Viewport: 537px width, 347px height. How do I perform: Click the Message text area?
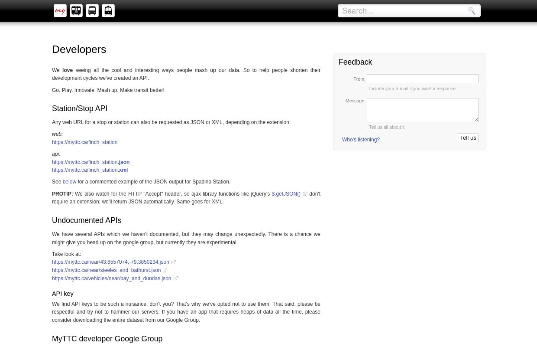click(423, 110)
